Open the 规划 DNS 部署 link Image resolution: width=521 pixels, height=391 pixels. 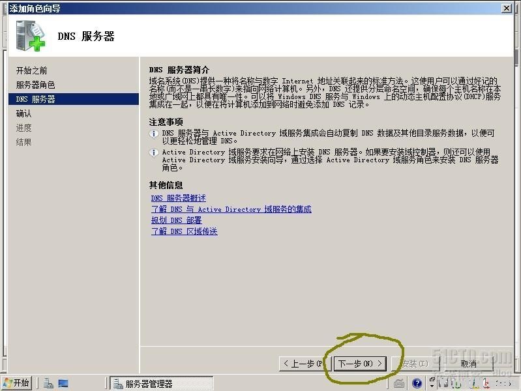click(x=177, y=220)
